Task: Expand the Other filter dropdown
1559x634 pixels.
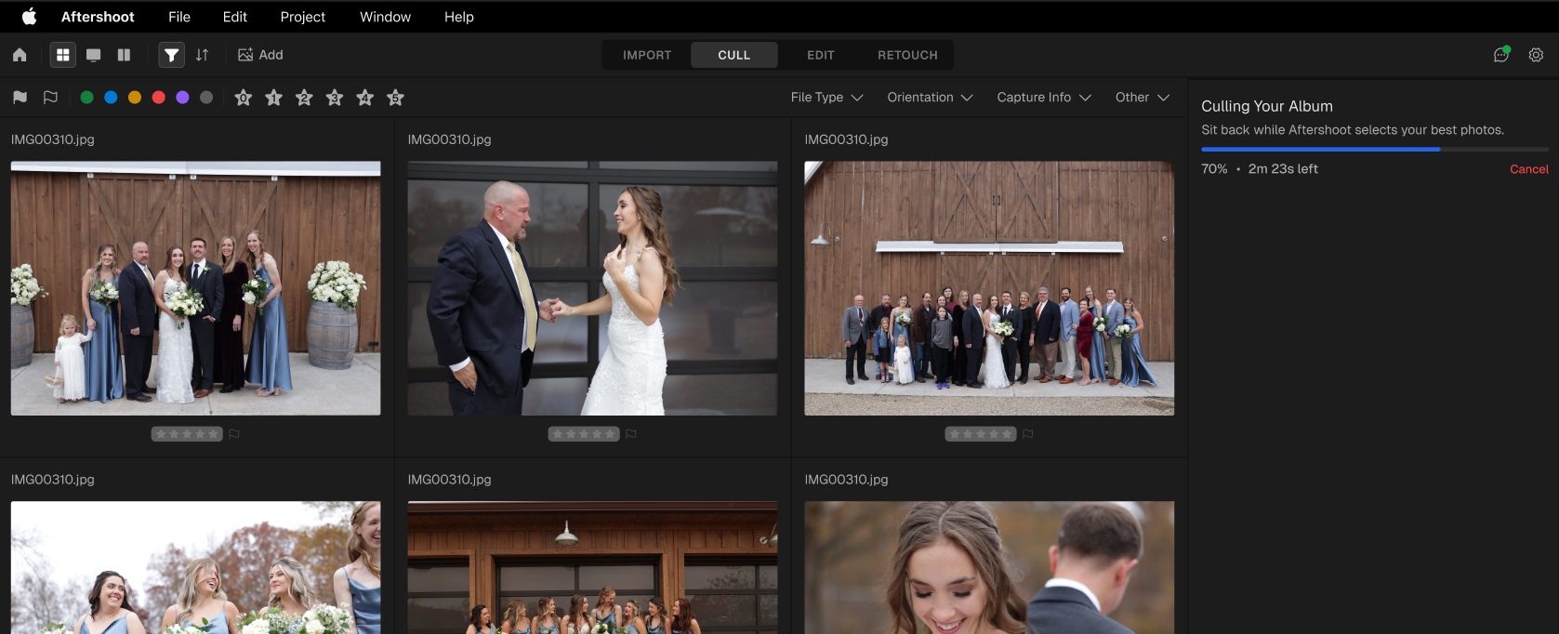Action: tap(1143, 98)
